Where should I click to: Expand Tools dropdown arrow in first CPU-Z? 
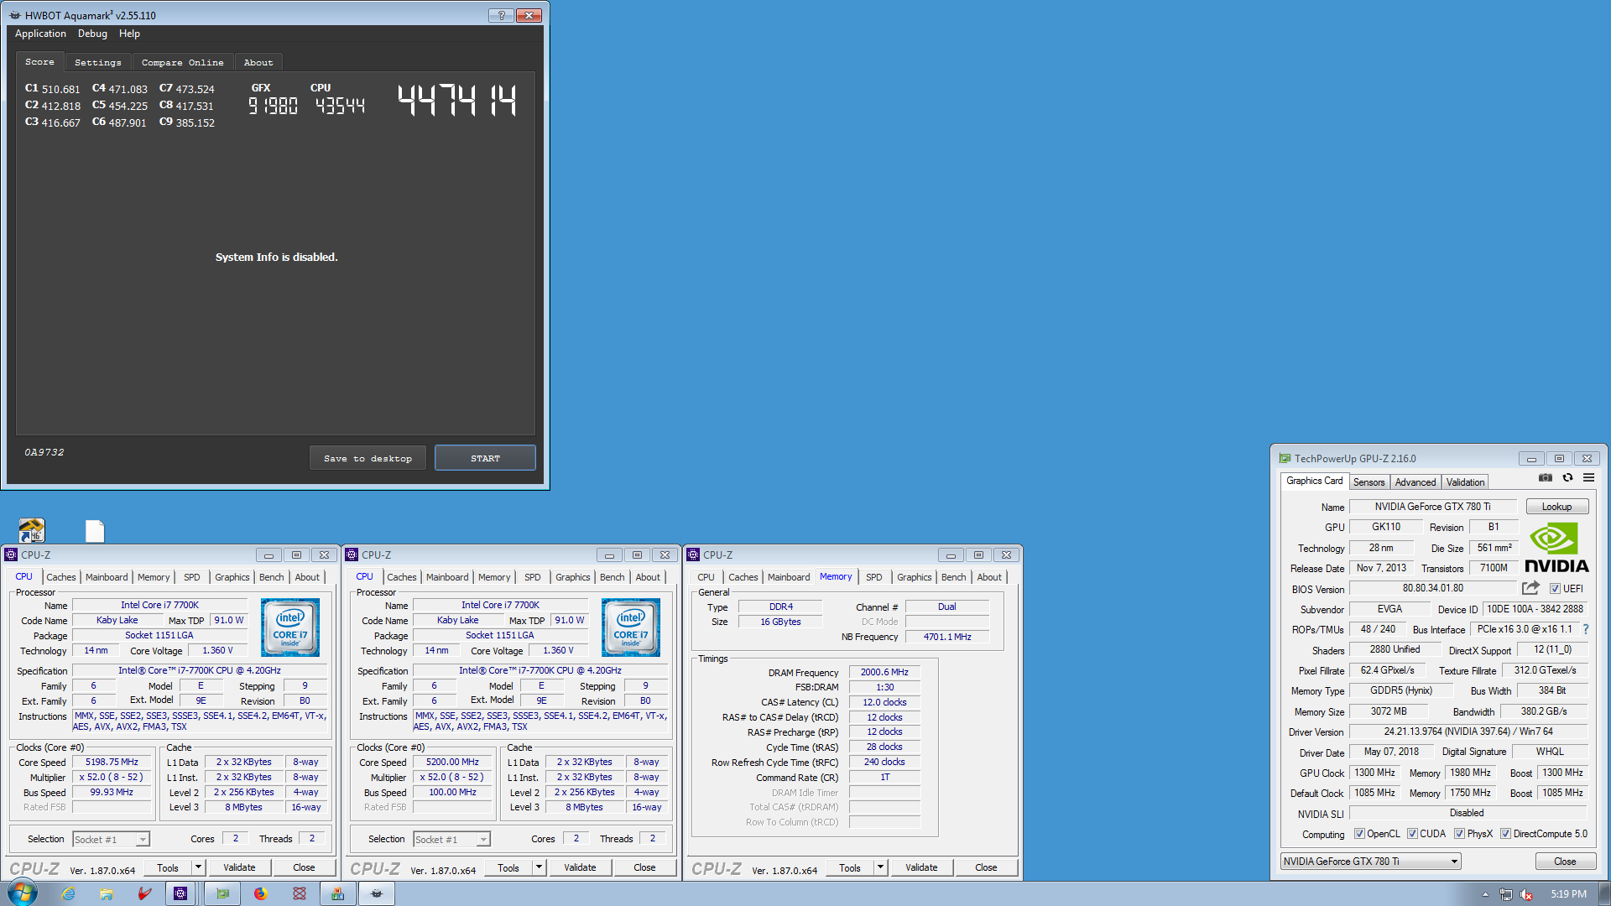pos(198,867)
